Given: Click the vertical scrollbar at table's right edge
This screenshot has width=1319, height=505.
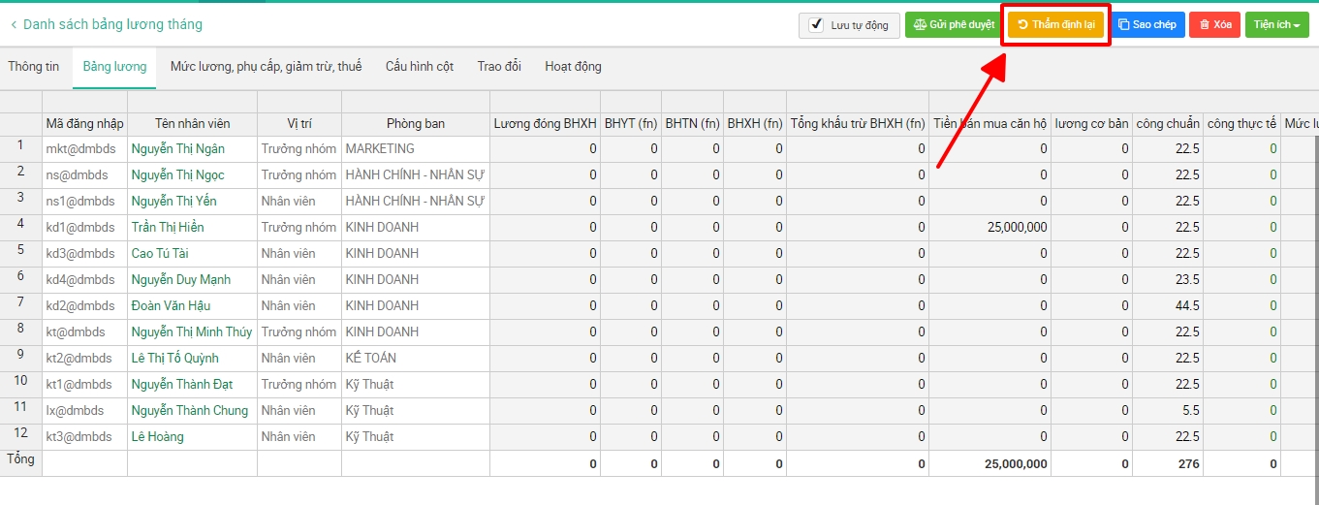Looking at the screenshot, I should [1314, 291].
